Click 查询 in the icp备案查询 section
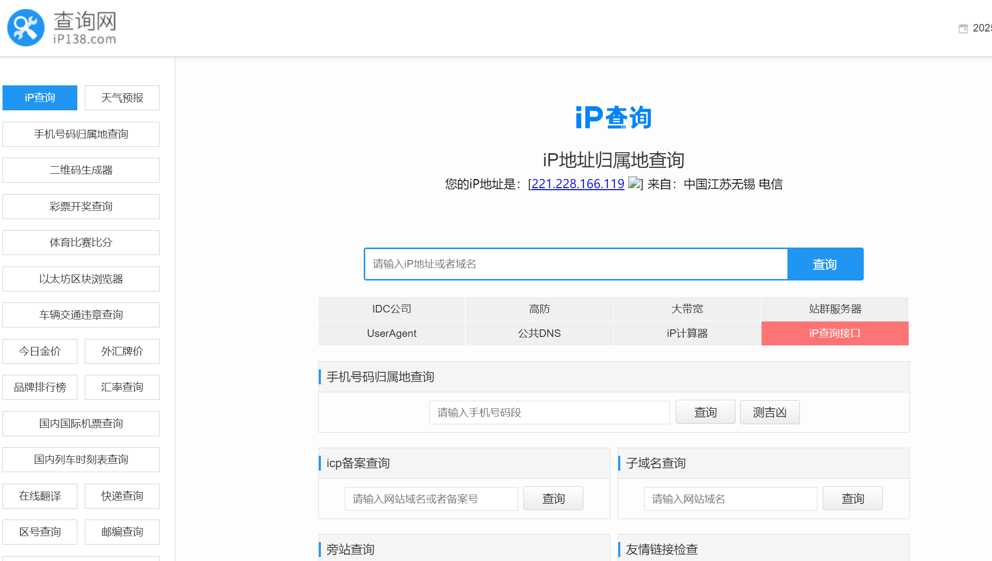The image size is (992, 561). pyautogui.click(x=553, y=498)
